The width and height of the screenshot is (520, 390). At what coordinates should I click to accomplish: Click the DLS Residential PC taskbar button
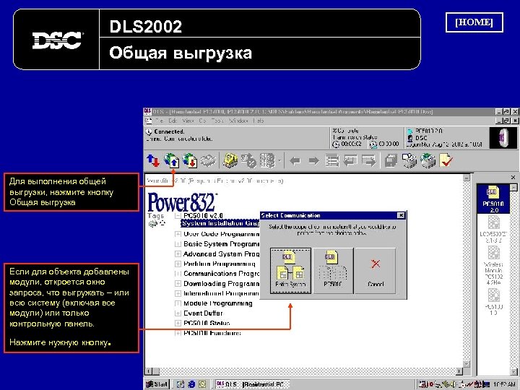click(252, 384)
